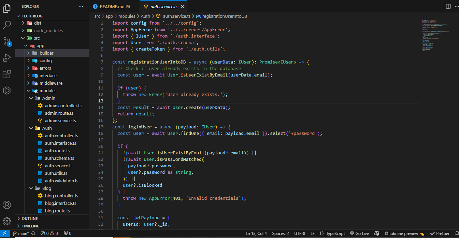The height and width of the screenshot is (238, 459).
Task: Open the Run and Debug view
Action: pyautogui.click(x=7, y=58)
